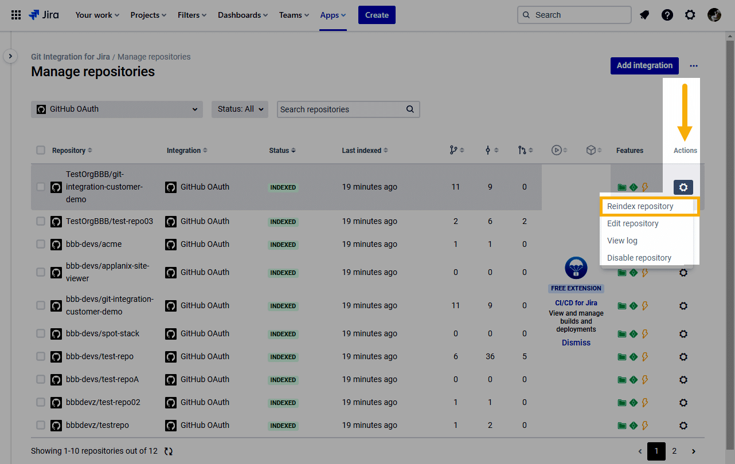Check the bbb-devs/test-repoA row checkbox
Screen dimensions: 735x464
(41, 379)
